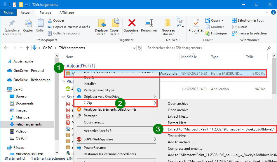Open the Bureau folder

pyautogui.click(x=18, y=96)
